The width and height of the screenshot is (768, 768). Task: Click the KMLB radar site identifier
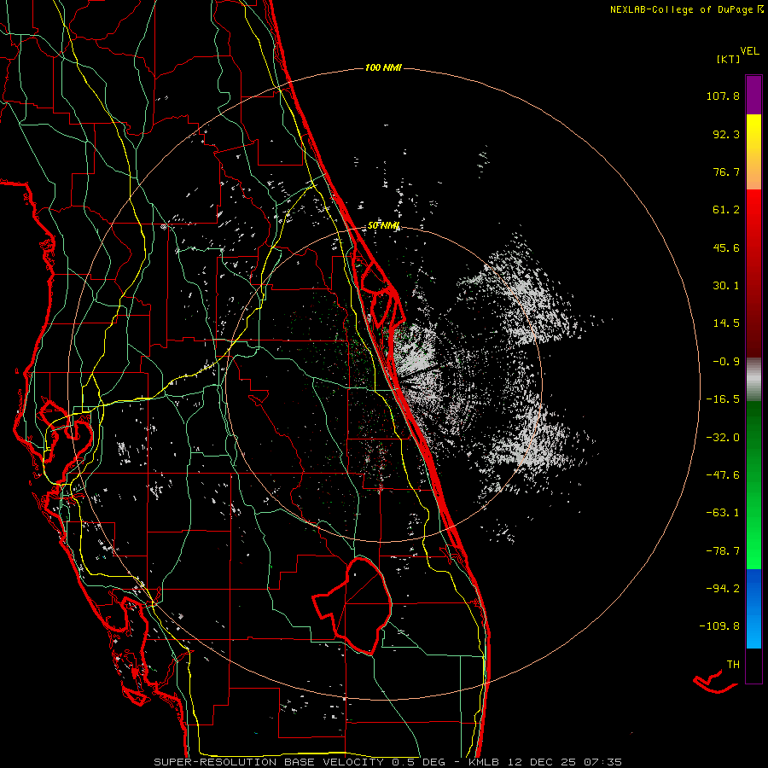(483, 762)
